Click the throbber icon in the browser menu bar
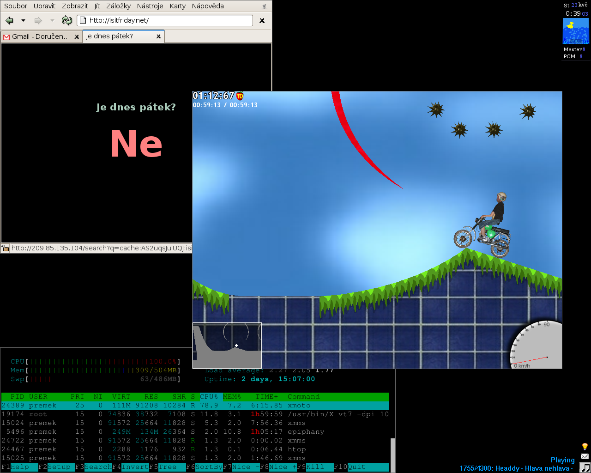Viewport: 591px width, 473px height. pyautogui.click(x=264, y=6)
